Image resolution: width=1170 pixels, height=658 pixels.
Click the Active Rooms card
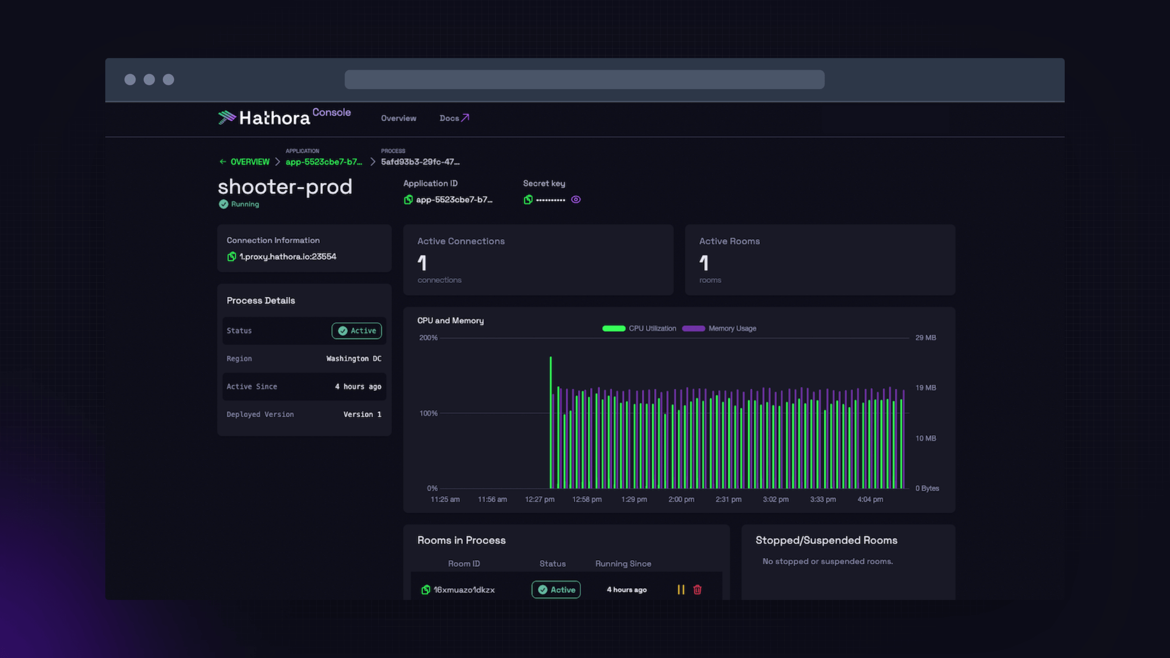820,260
